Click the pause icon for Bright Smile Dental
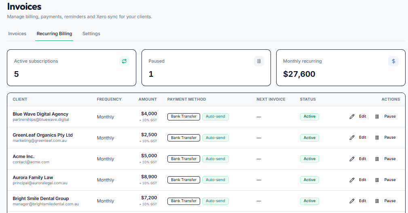 click(x=377, y=201)
